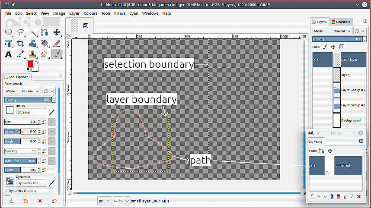Viewport: 371px width, 208px height.
Task: Select the Clone stamp tool
Action: coord(33,54)
